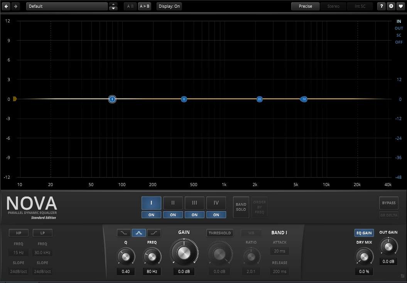Click the GAIN knob for band I
Screen dimensions: 407x283
click(x=184, y=253)
